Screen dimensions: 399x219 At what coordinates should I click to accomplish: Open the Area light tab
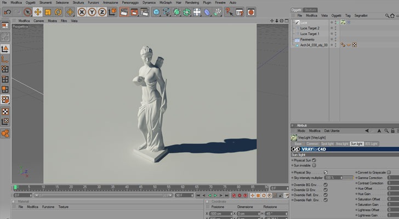pyautogui.click(x=342, y=144)
